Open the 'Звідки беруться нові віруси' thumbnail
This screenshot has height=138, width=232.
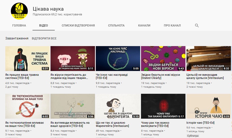tap(163, 59)
